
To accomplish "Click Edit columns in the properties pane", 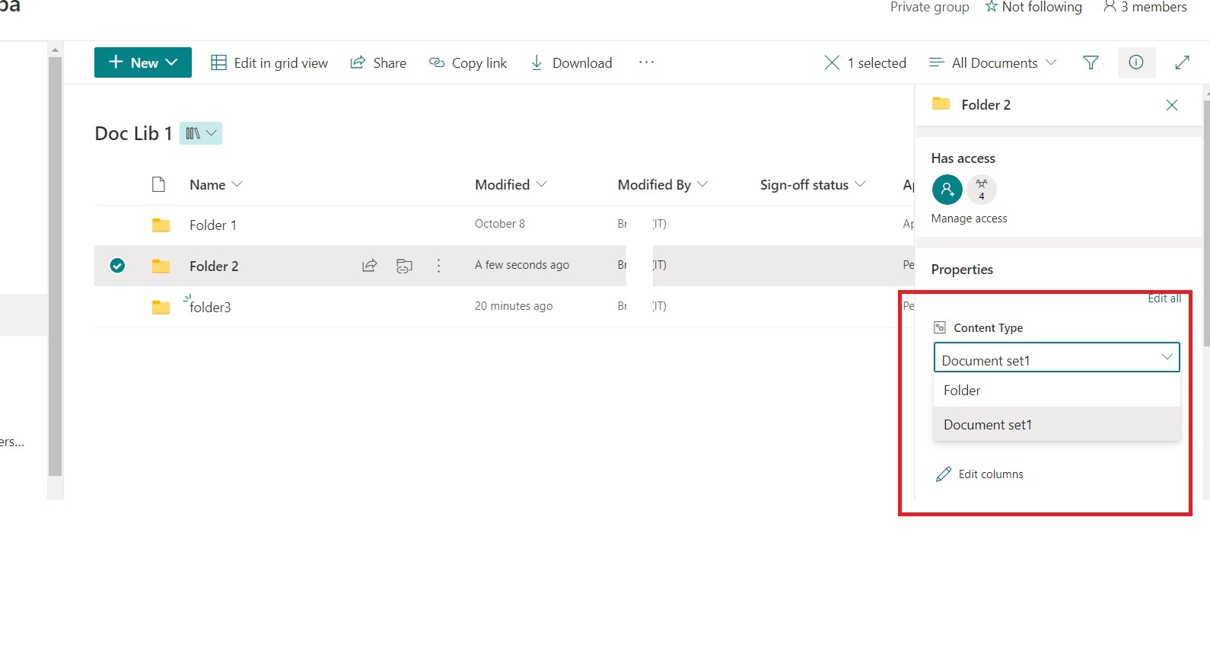I will click(x=979, y=474).
